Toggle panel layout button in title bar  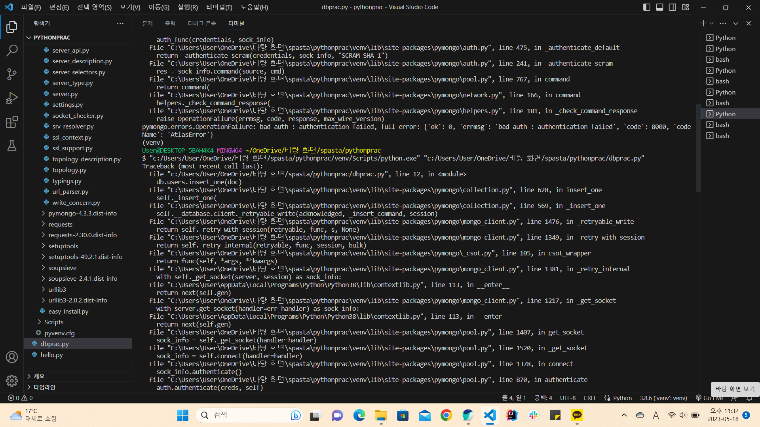659,7
